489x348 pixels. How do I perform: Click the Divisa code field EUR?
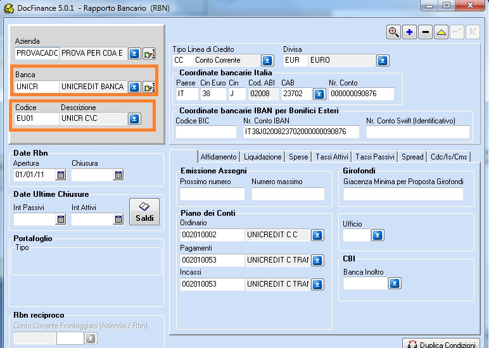point(296,60)
